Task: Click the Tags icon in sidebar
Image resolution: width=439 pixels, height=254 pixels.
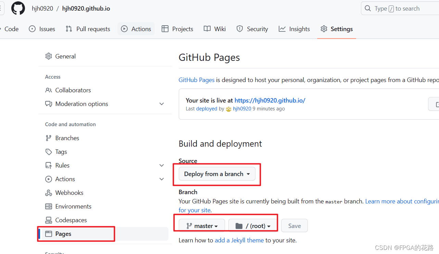Action: coord(49,152)
